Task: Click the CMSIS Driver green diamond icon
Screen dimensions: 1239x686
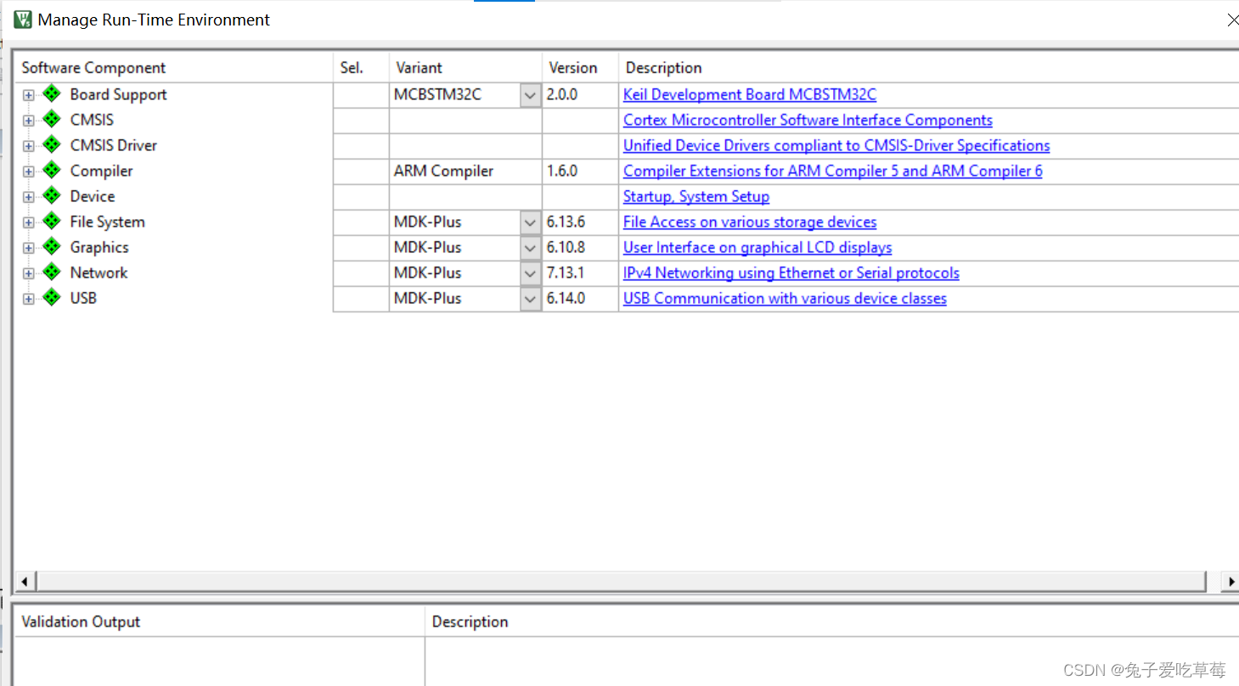Action: pyautogui.click(x=52, y=144)
